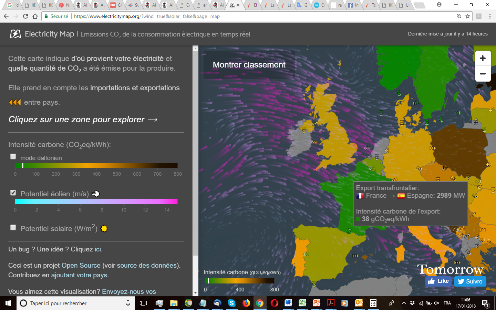Show hidden system tray icons
This screenshot has height=310, width=496.
click(404, 303)
